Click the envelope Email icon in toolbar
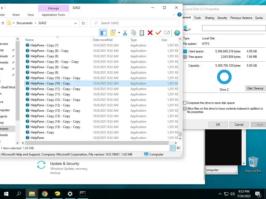 pyautogui.click(x=167, y=33)
